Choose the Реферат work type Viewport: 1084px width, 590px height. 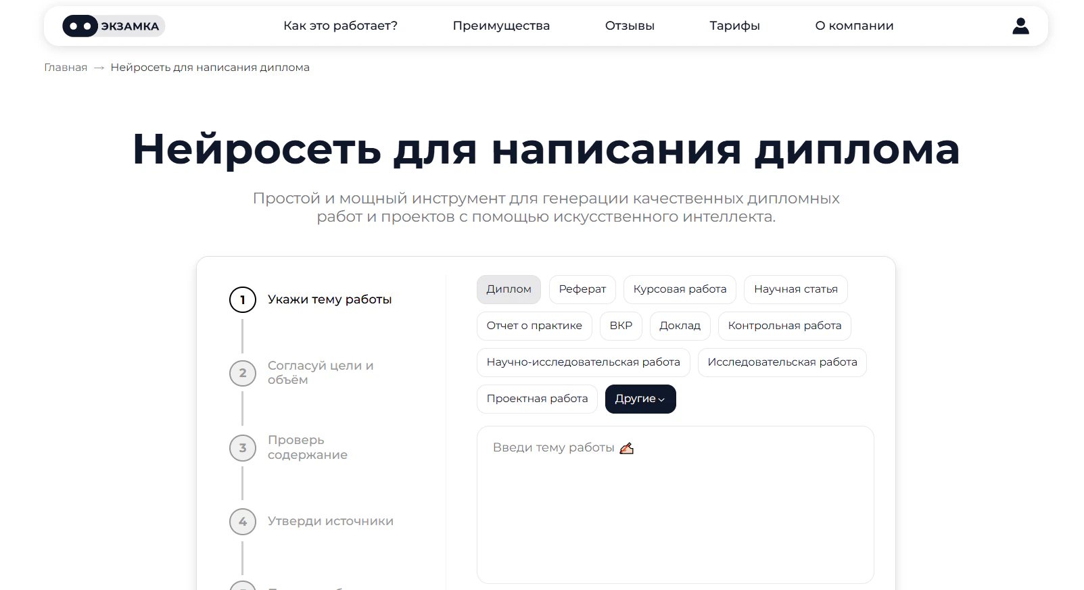582,289
